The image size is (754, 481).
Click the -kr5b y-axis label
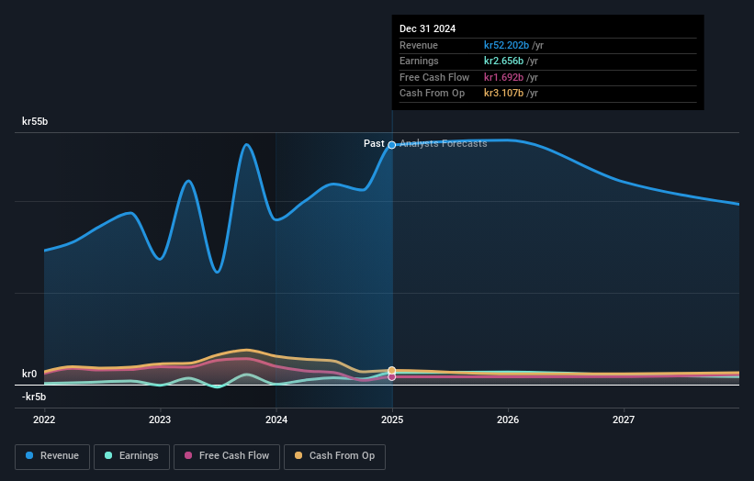pos(34,397)
